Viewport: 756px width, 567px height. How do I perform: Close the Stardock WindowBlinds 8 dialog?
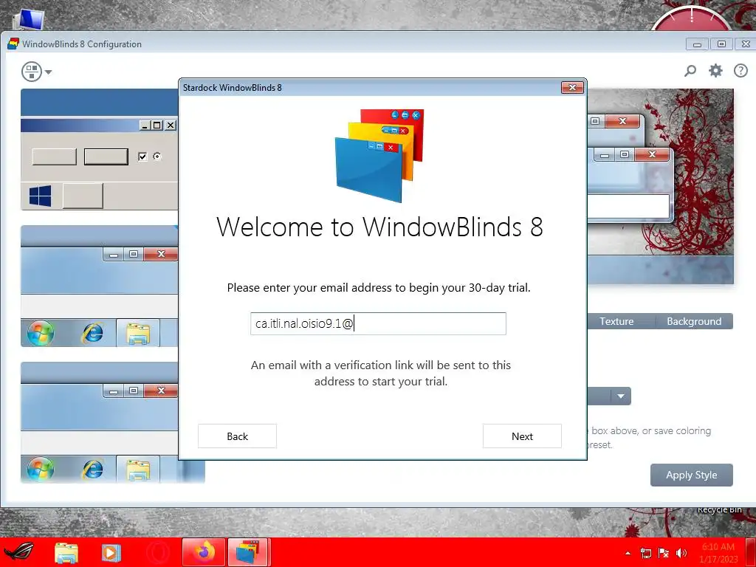tap(572, 87)
